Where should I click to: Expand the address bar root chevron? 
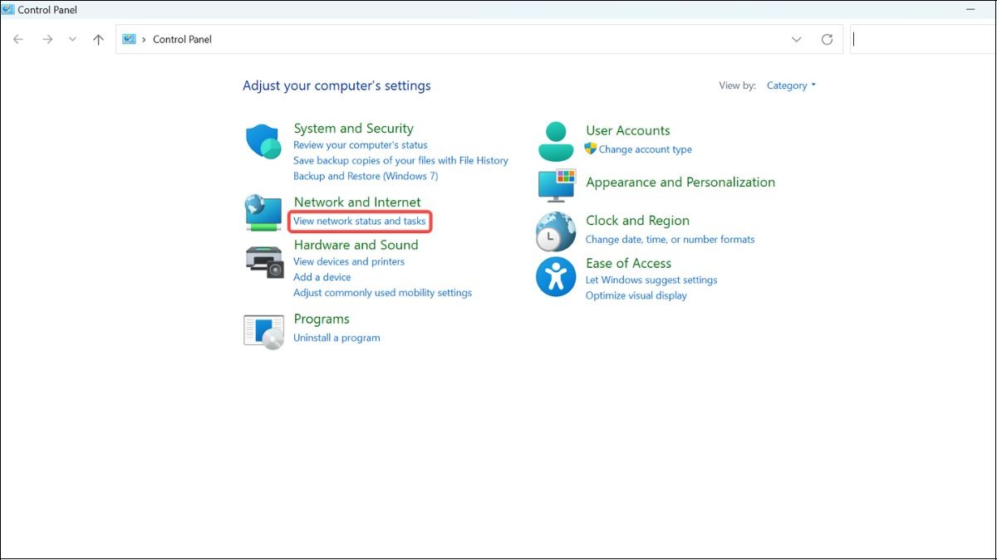click(x=144, y=39)
